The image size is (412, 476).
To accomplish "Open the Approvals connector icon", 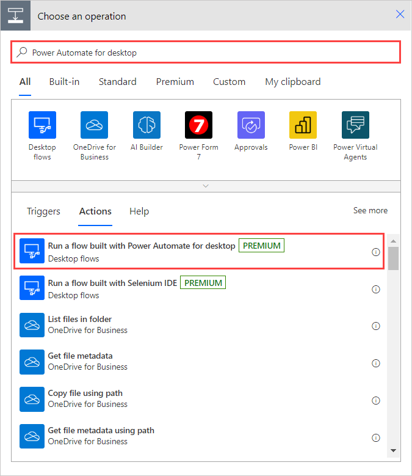I will pyautogui.click(x=251, y=125).
